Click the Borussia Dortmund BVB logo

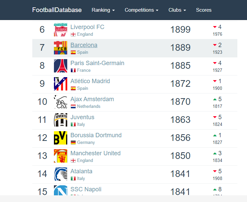[61, 138]
